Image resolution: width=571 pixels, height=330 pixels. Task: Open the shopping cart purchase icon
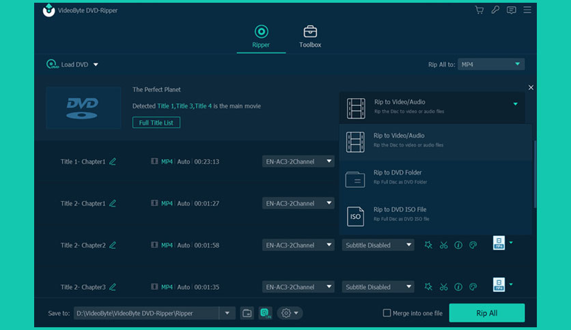click(x=479, y=10)
